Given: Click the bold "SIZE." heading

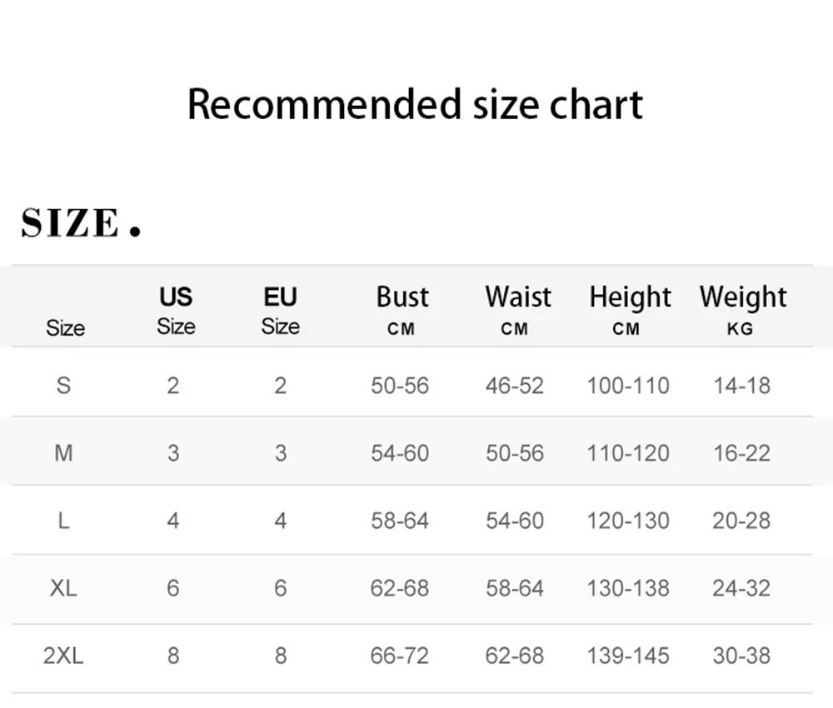Looking at the screenshot, I should (x=80, y=223).
